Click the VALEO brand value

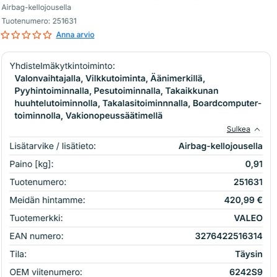pyautogui.click(x=248, y=218)
